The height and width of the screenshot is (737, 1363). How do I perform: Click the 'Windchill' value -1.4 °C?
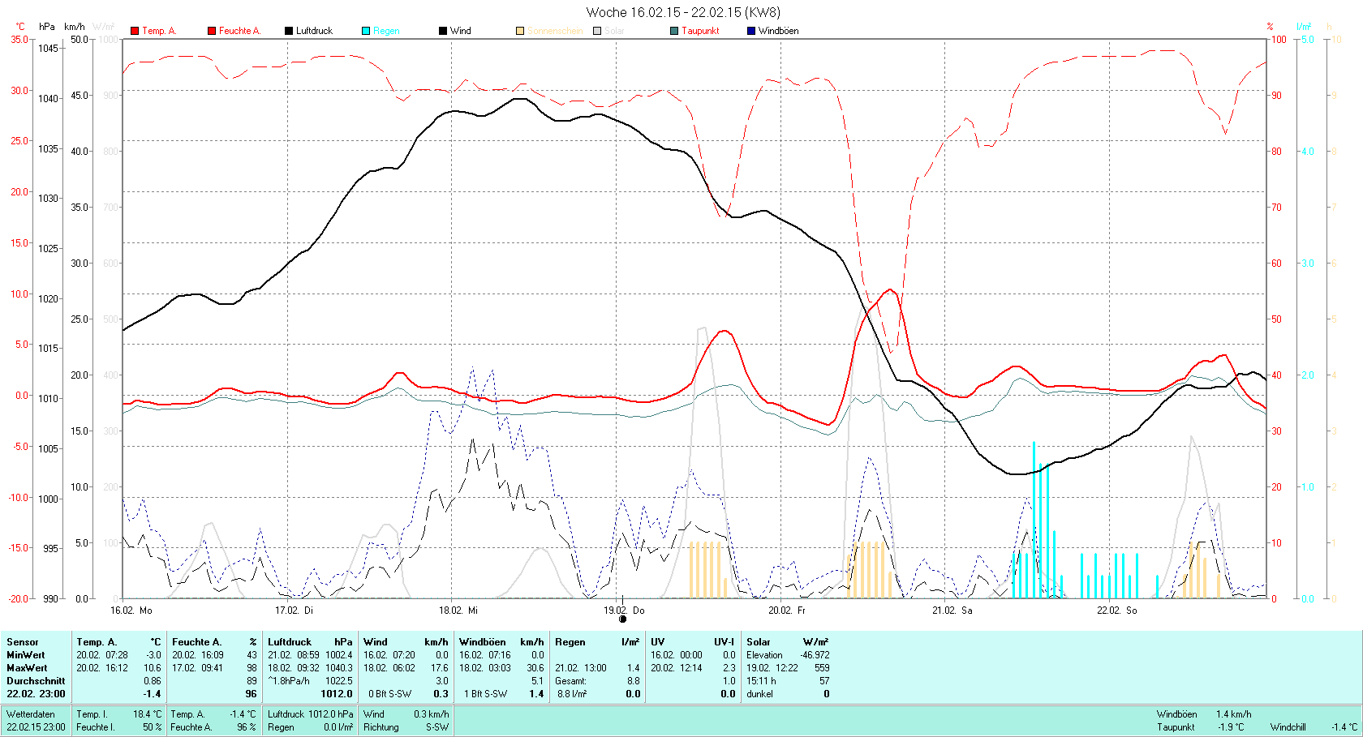[1344, 726]
